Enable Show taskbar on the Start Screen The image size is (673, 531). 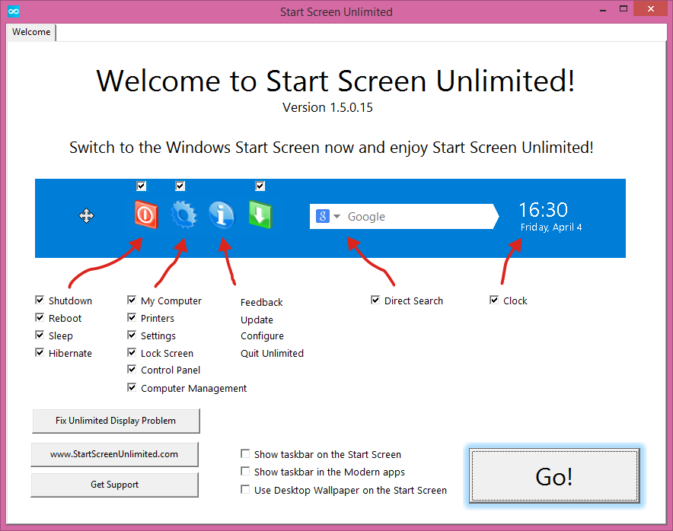click(245, 453)
